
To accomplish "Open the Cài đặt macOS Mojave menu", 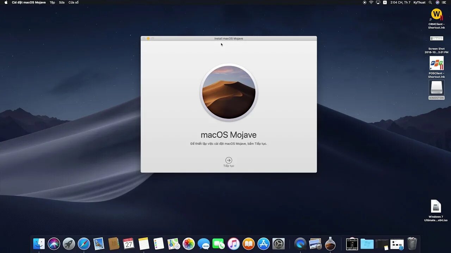I will click(29, 2).
